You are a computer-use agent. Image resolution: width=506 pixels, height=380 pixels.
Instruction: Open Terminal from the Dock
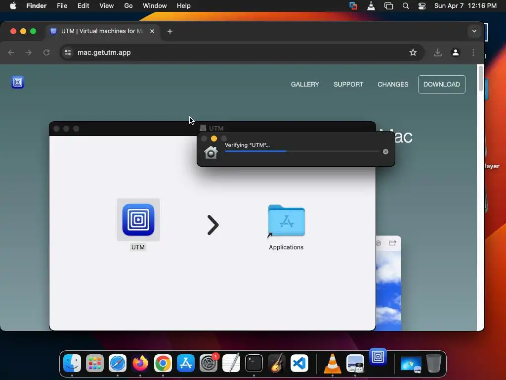[x=254, y=363]
